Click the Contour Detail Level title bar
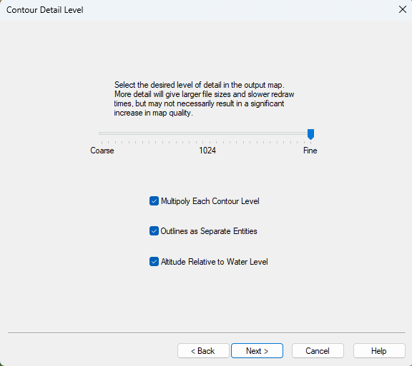The width and height of the screenshot is (412, 366). (197, 10)
